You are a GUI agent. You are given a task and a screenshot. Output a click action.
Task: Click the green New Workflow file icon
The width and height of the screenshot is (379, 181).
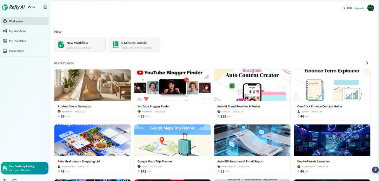(x=61, y=45)
